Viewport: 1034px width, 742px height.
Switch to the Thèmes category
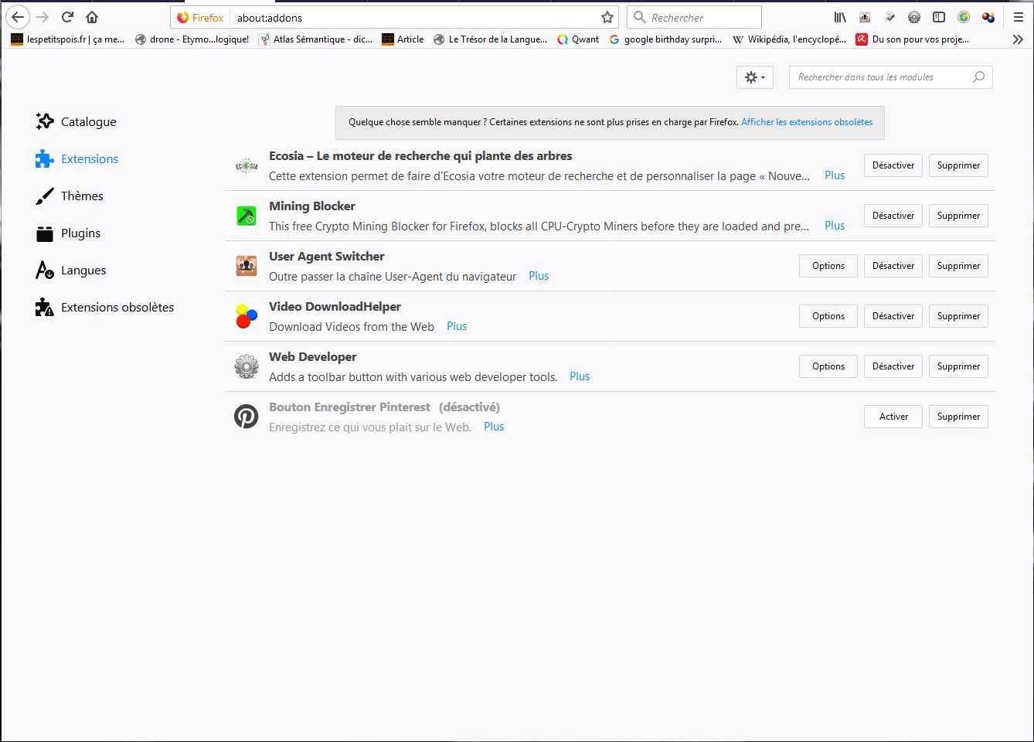(82, 196)
